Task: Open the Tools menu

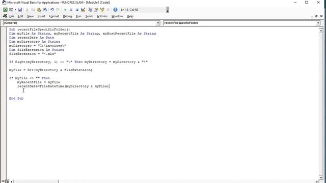Action: click(89, 16)
